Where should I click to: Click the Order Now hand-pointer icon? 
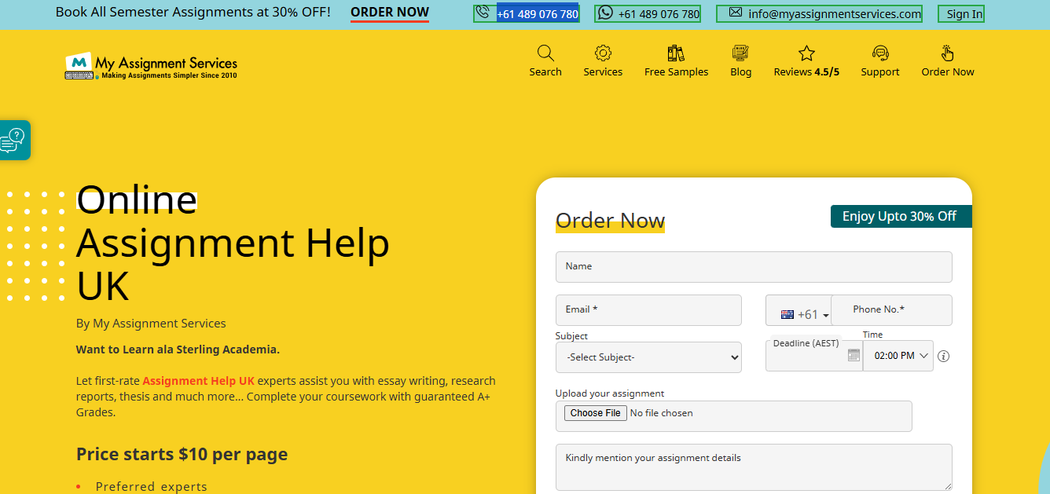948,53
